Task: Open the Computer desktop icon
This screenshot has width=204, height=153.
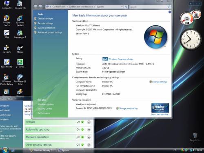Action: (x=7, y=4)
